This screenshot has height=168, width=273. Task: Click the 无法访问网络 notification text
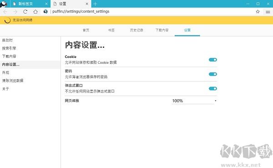tap(22, 20)
